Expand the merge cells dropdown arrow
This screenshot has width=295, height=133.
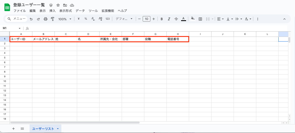point(213,19)
